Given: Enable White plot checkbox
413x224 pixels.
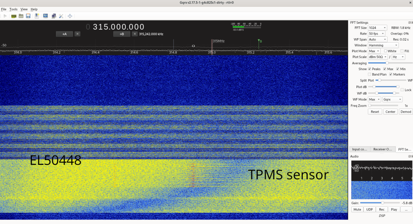Looking at the screenshot, I should (385, 51).
